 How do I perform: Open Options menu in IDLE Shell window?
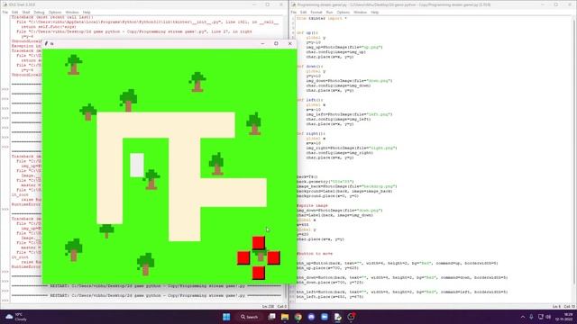click(55, 12)
